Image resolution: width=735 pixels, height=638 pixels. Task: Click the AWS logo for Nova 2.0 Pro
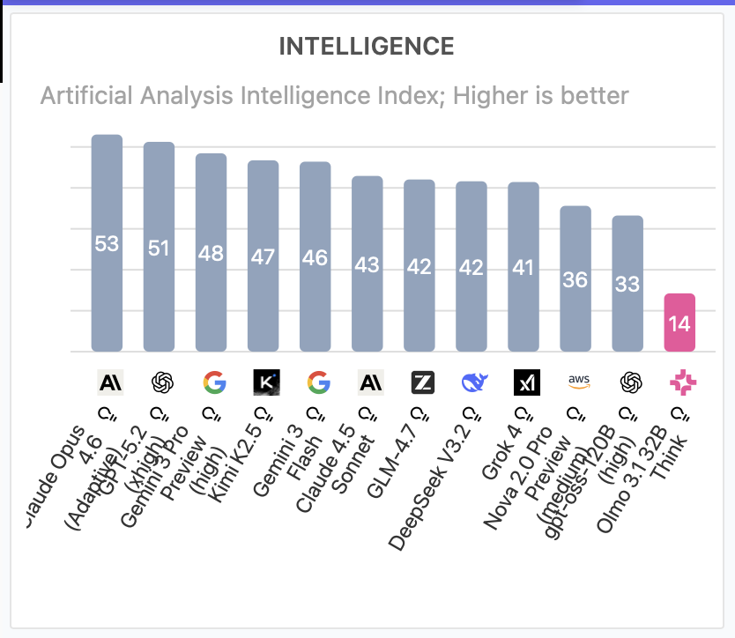578,382
